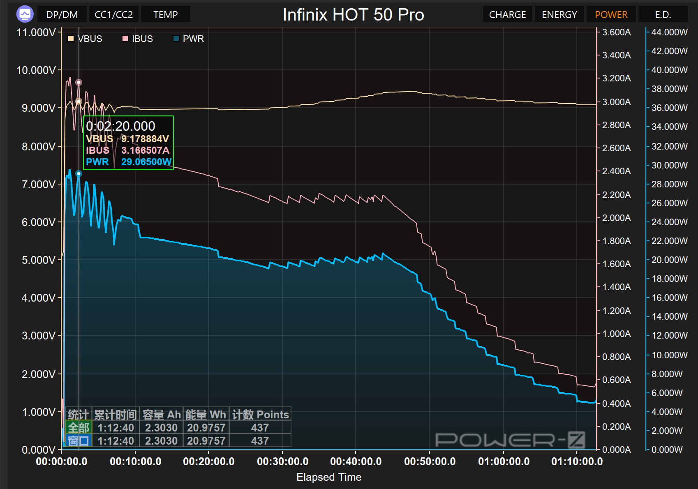Click the chart title Infinix HOT 50 Pro
Viewport: 698px width, 489px height.
353,15
